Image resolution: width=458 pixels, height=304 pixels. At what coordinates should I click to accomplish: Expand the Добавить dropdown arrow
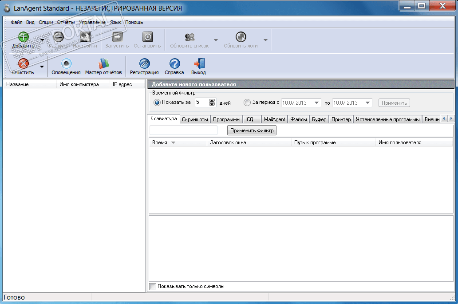pos(42,40)
